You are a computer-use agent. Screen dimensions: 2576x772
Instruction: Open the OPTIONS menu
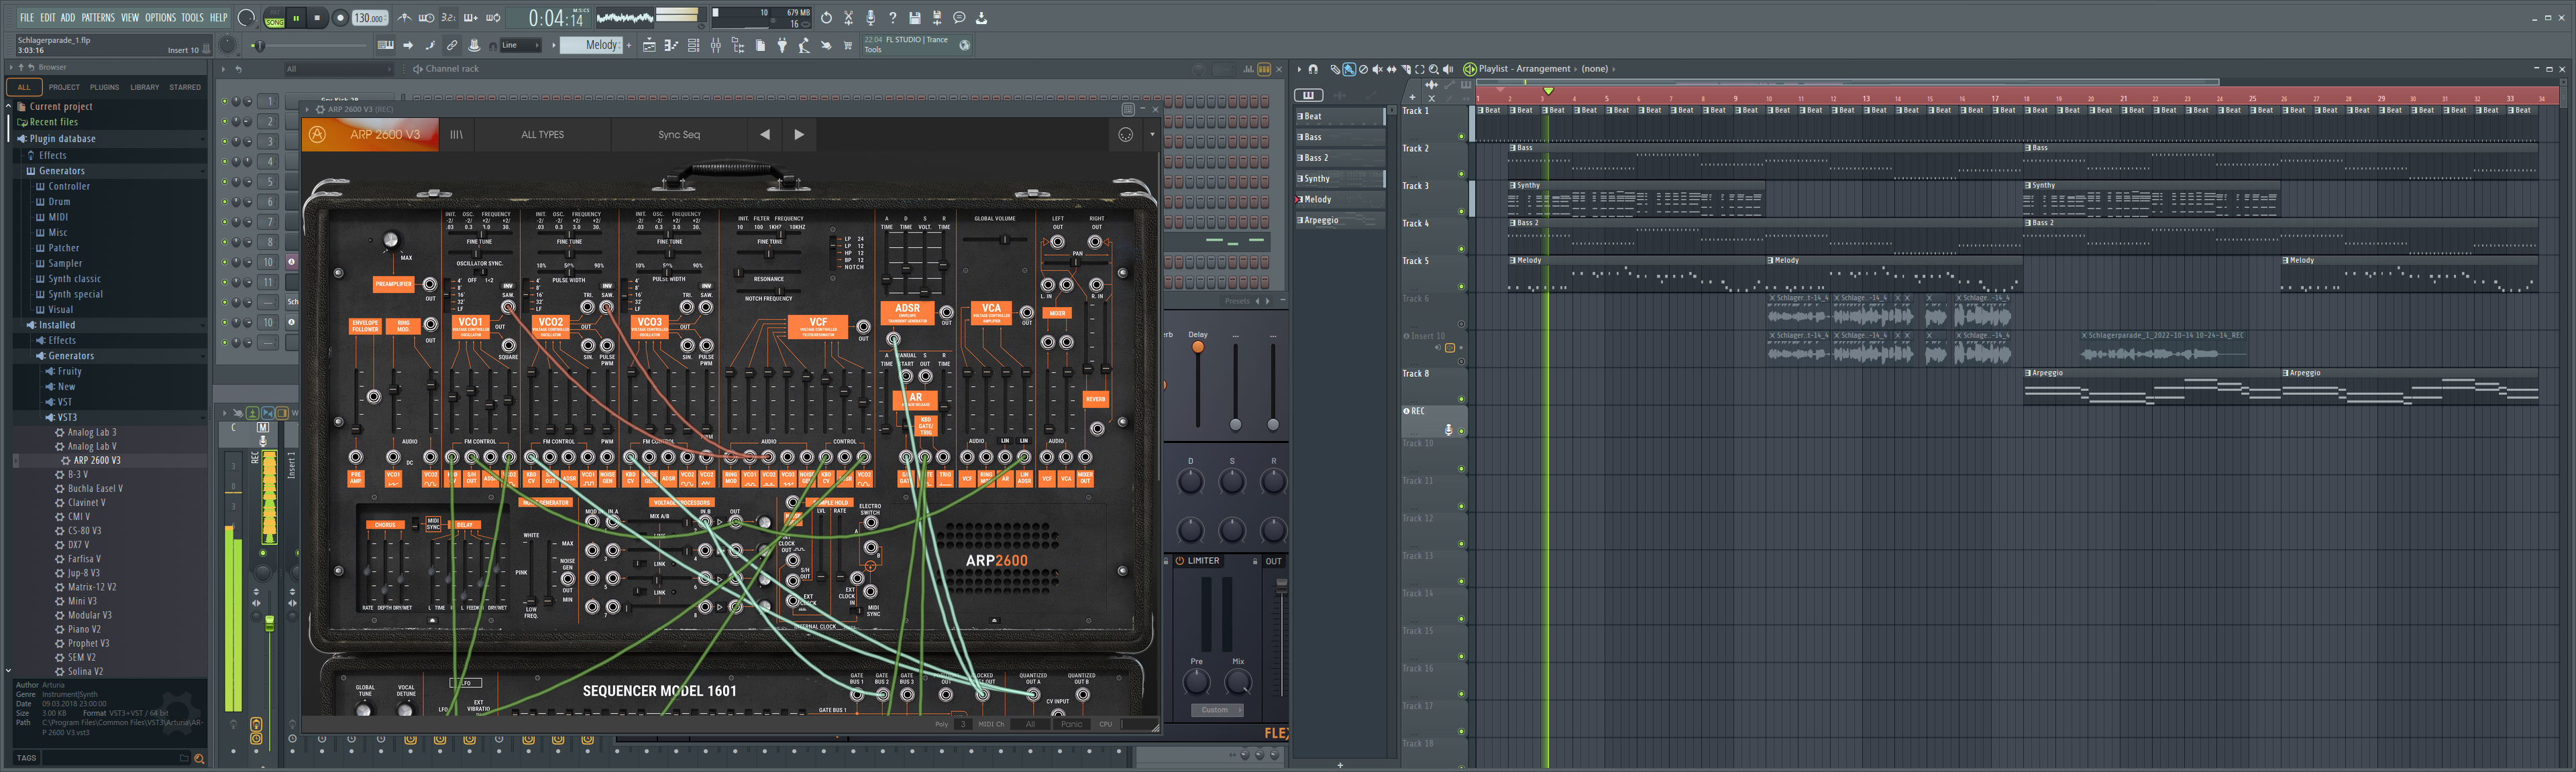tap(160, 17)
